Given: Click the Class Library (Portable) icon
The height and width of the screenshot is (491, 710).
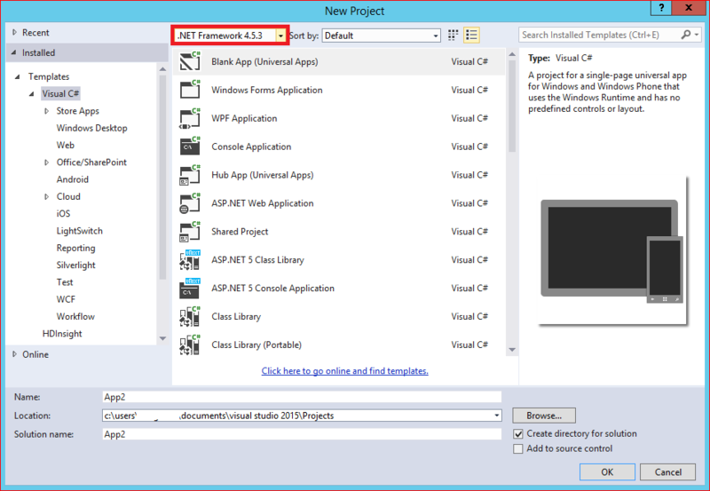Looking at the screenshot, I should [x=190, y=344].
